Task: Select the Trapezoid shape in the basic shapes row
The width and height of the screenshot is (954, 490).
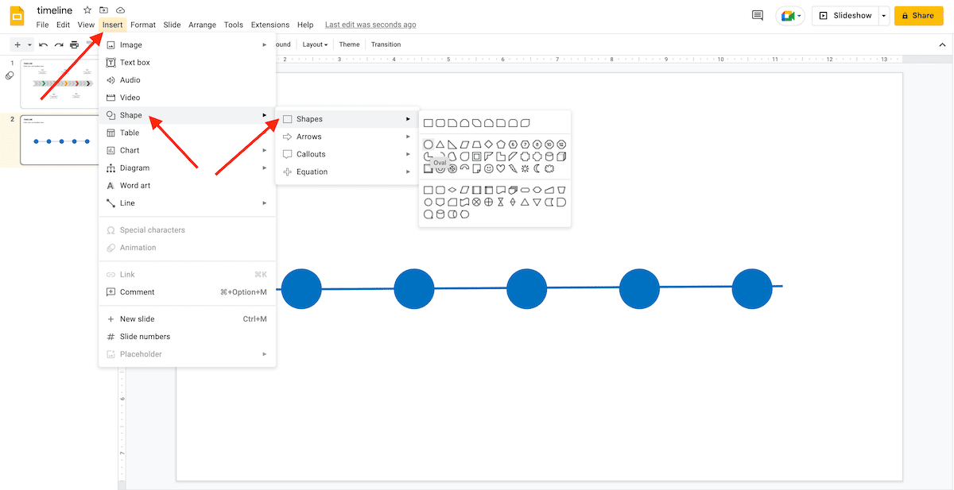Action: click(x=476, y=145)
